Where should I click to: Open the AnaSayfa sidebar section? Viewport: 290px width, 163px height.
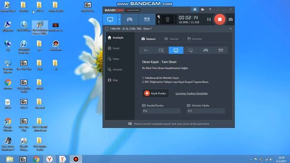[120, 38]
